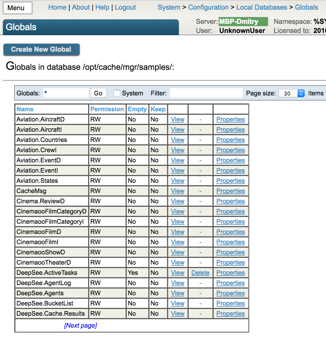
Task: Focus the Filter text field
Action: click(206, 93)
